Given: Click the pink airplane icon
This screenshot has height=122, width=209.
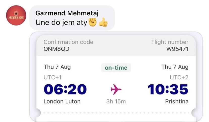Looking at the screenshot, I should 116,89.
